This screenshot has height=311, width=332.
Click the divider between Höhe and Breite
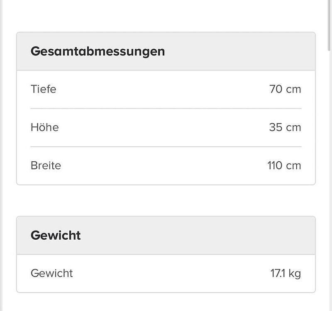166,147
